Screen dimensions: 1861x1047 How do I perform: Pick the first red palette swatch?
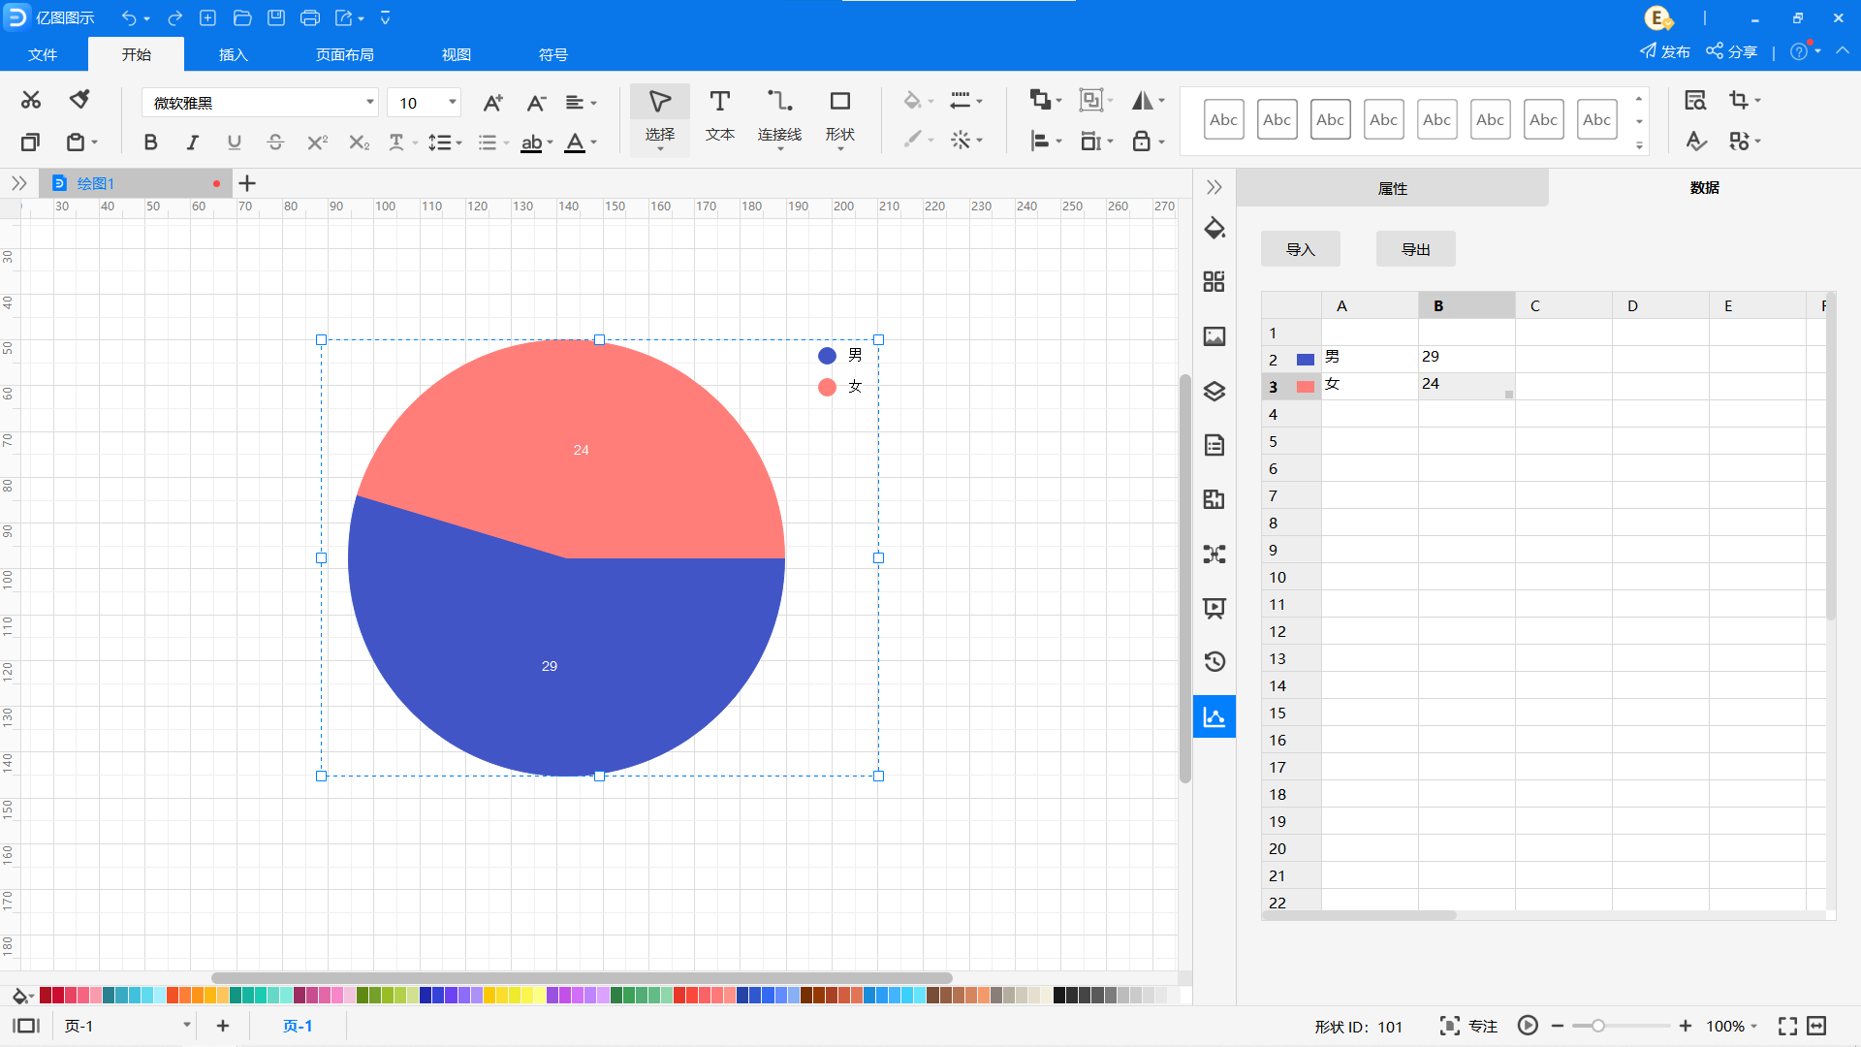click(45, 996)
